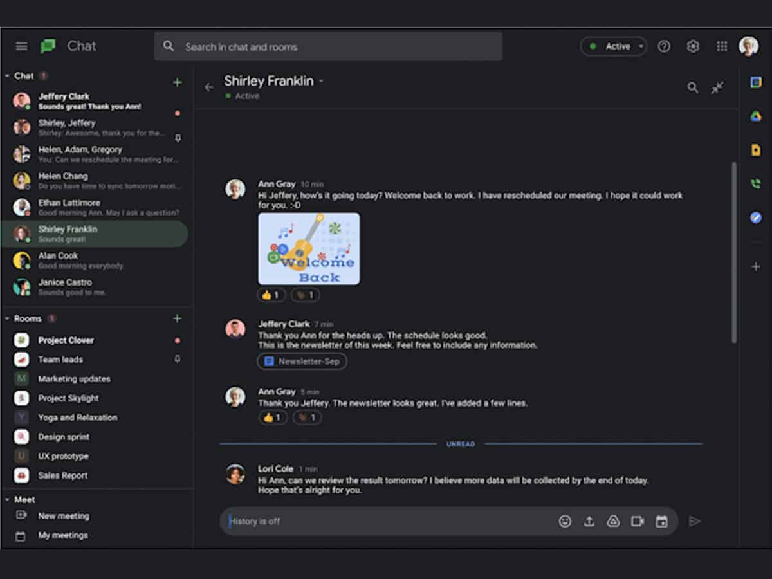Open Google Tasks side panel icon

click(x=756, y=217)
